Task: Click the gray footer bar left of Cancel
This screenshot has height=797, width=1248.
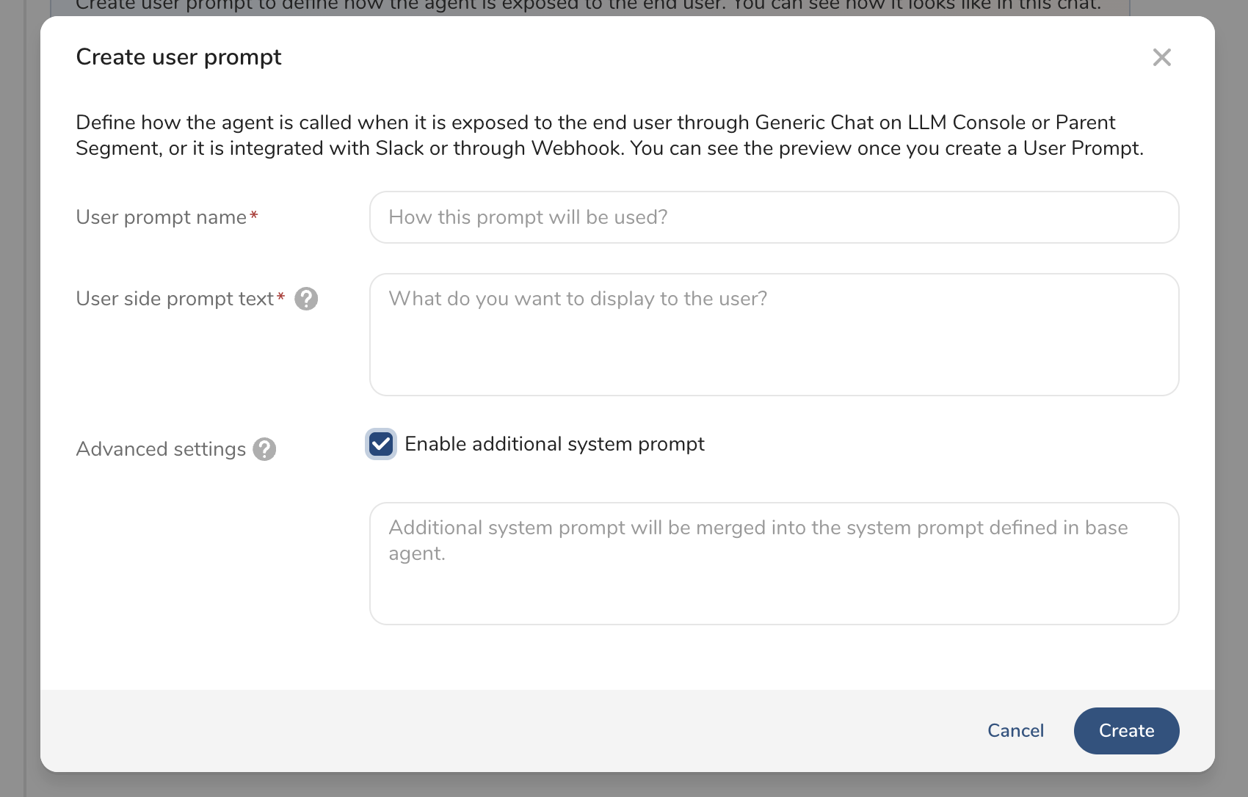Action: tap(514, 731)
